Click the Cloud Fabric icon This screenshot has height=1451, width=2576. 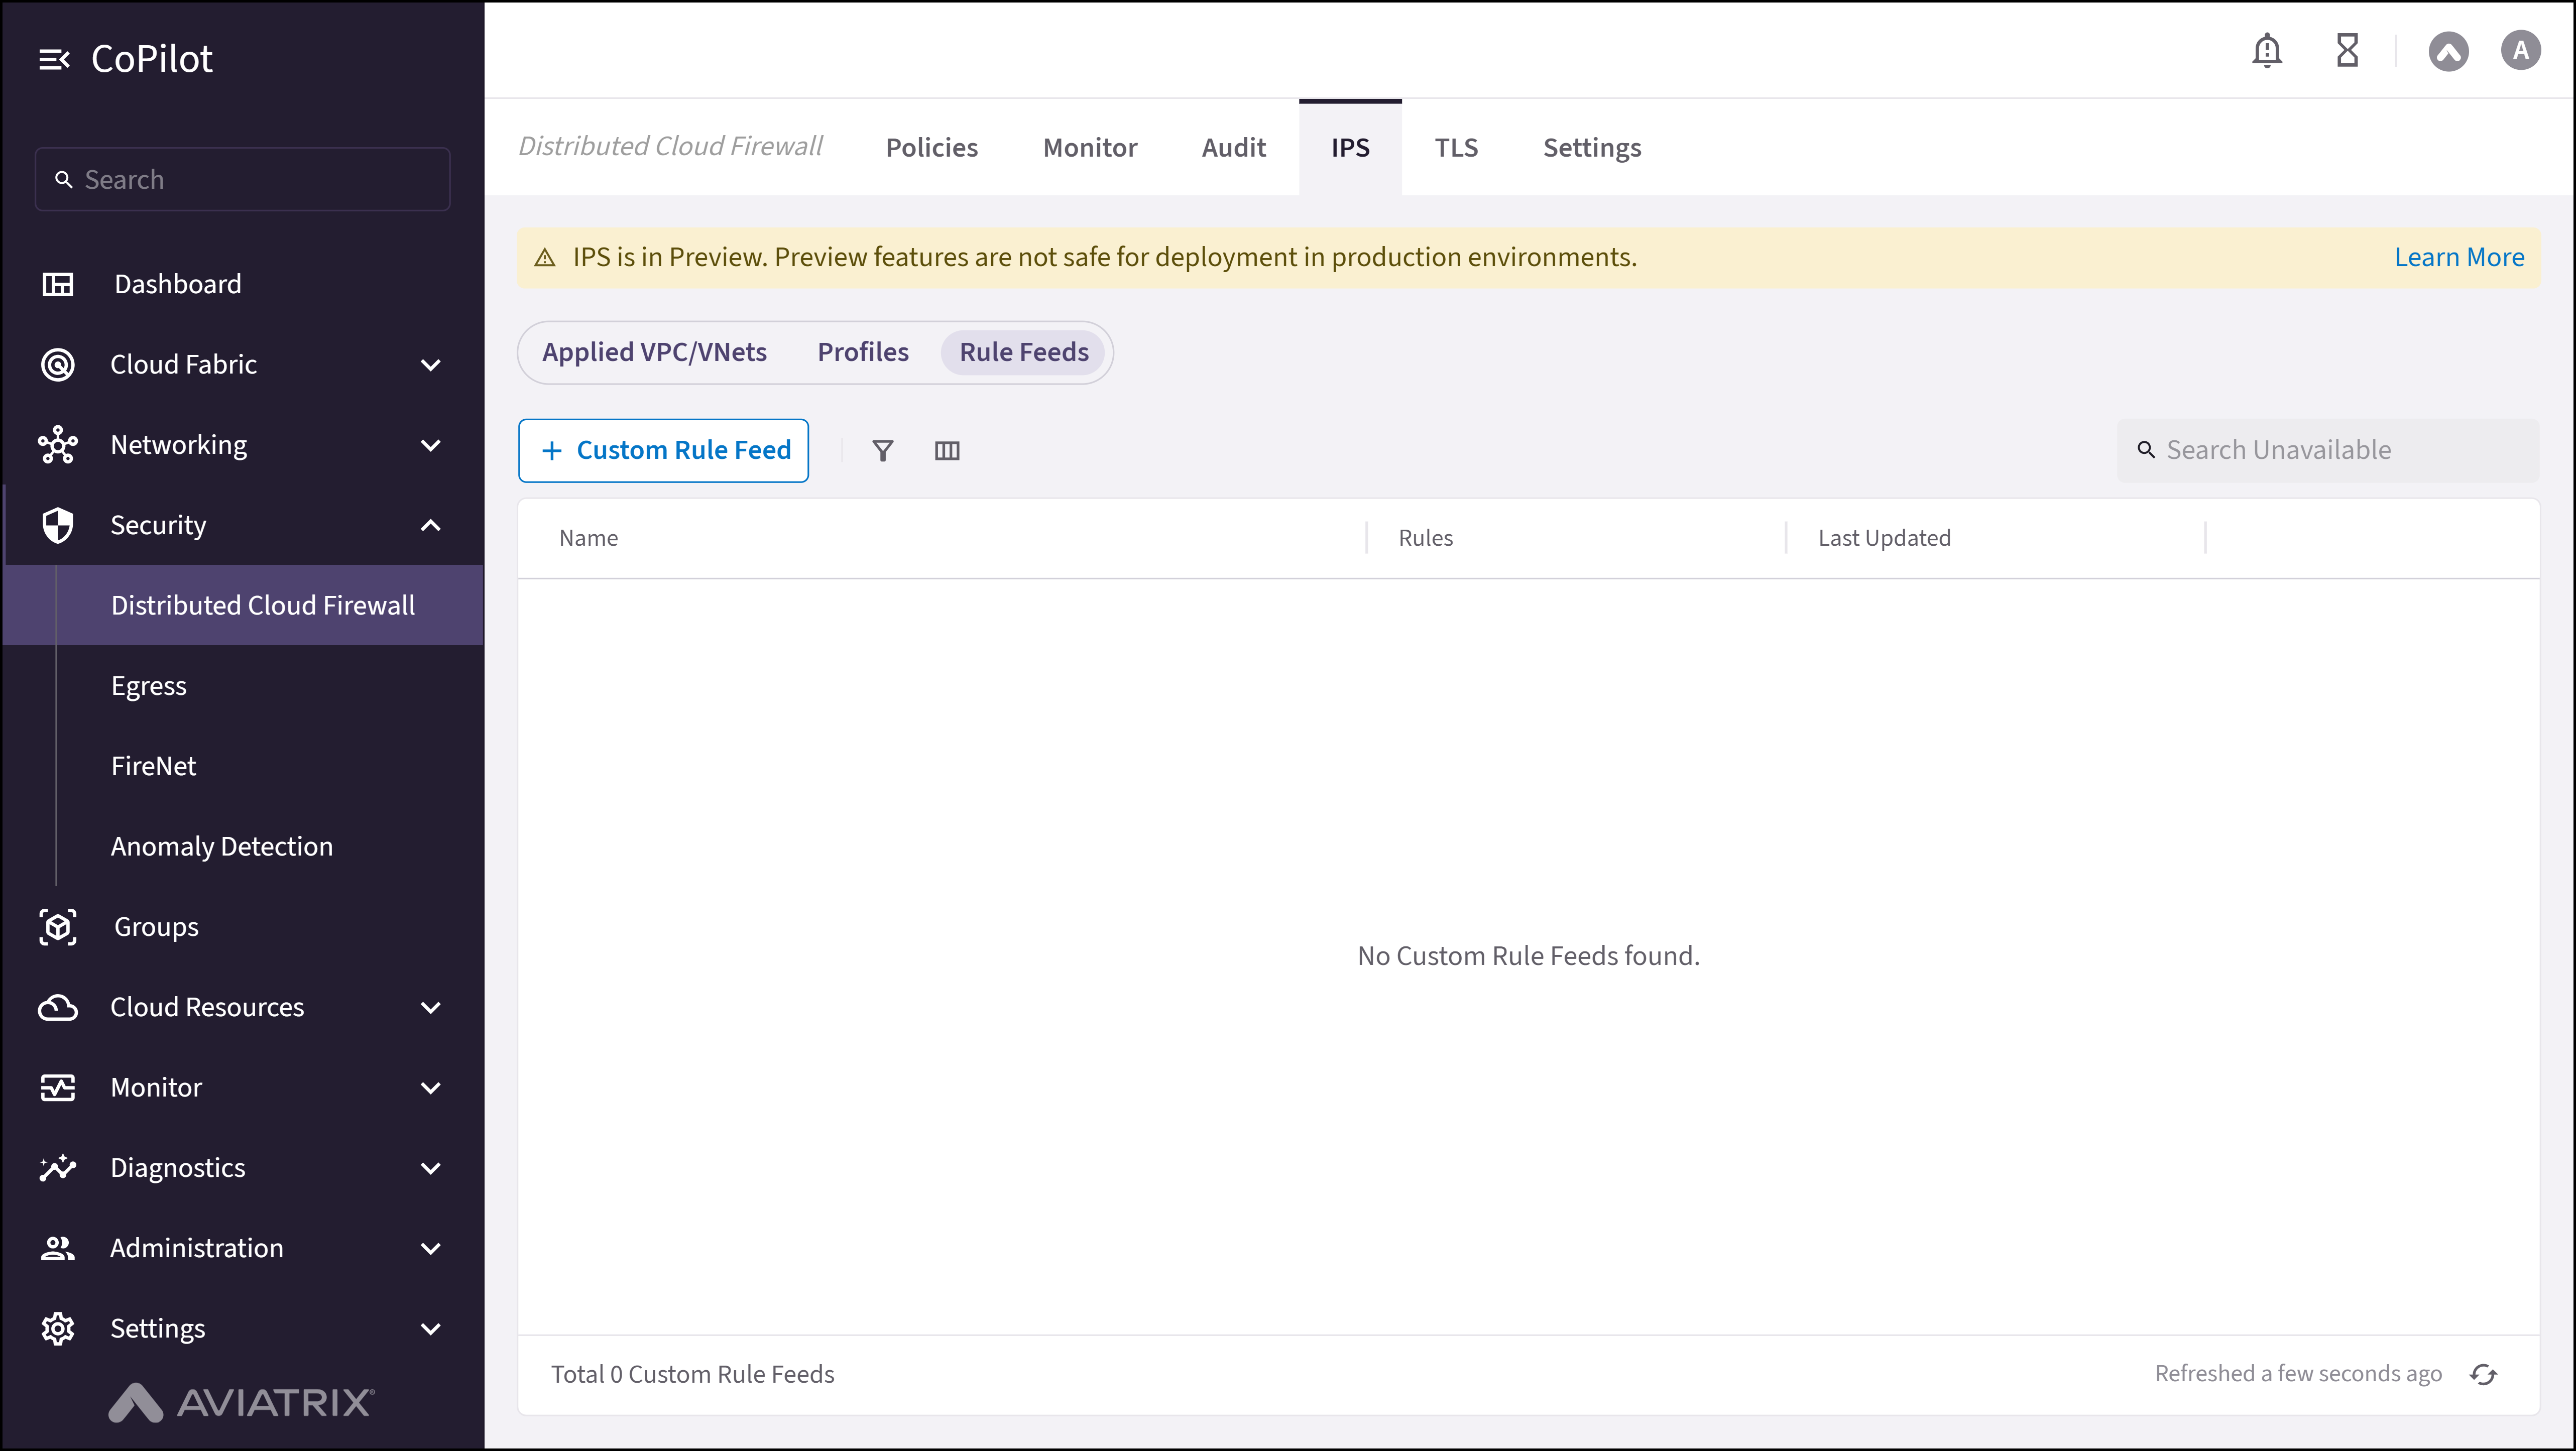(58, 364)
